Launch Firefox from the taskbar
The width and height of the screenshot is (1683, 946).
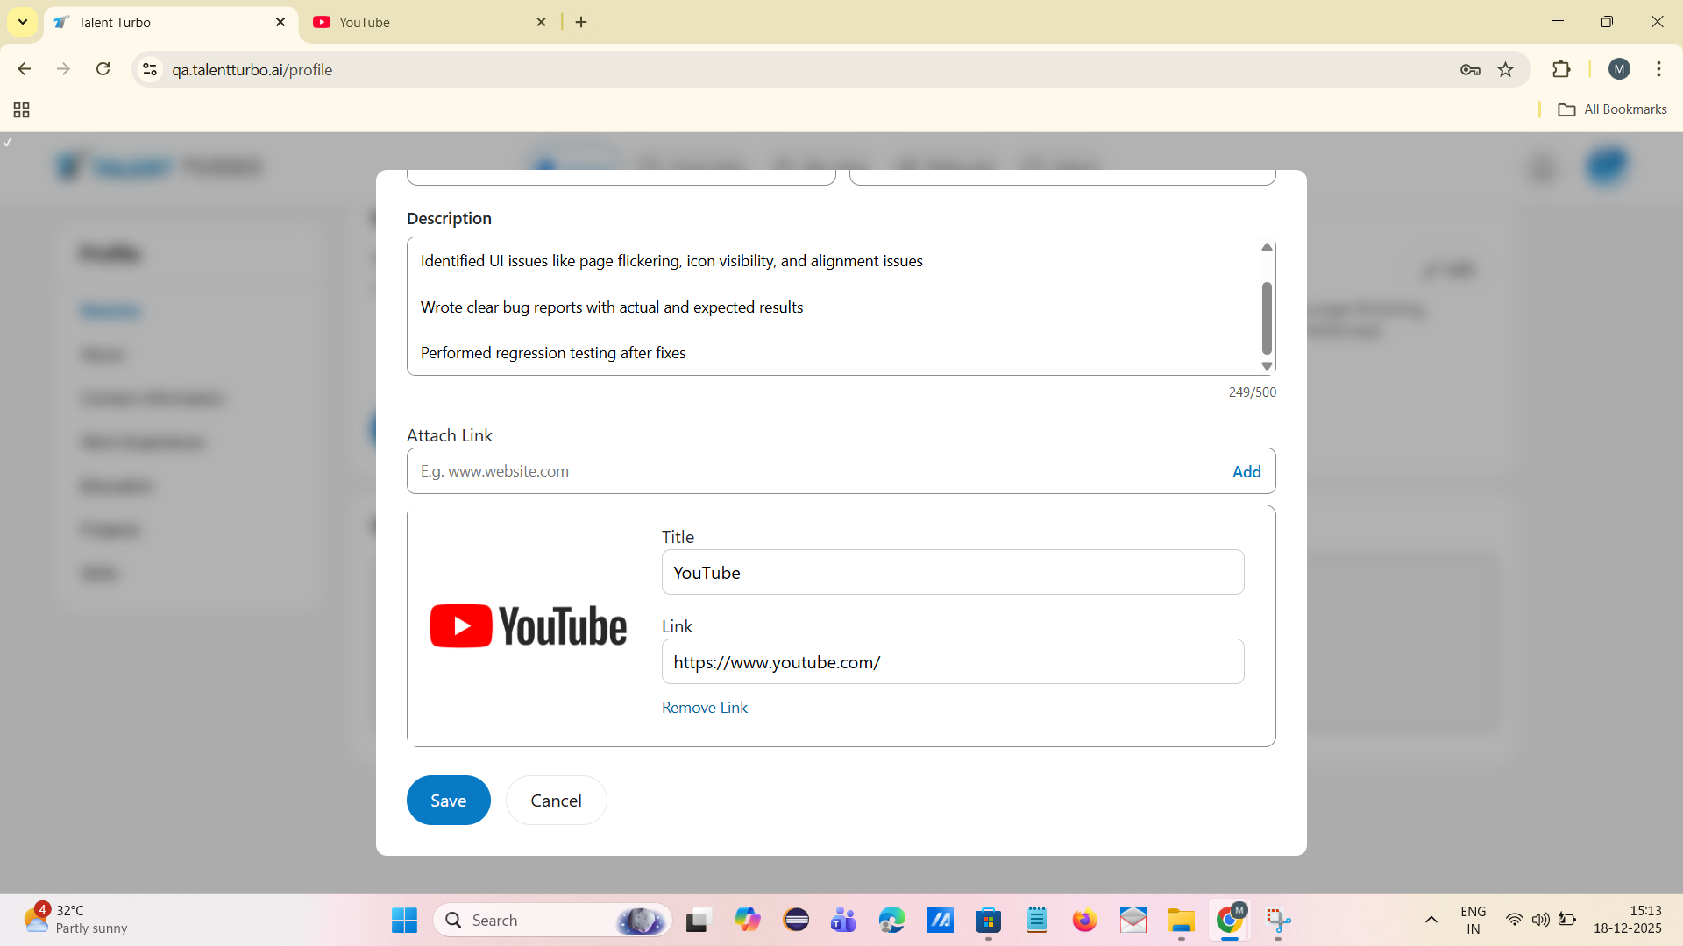1084,920
